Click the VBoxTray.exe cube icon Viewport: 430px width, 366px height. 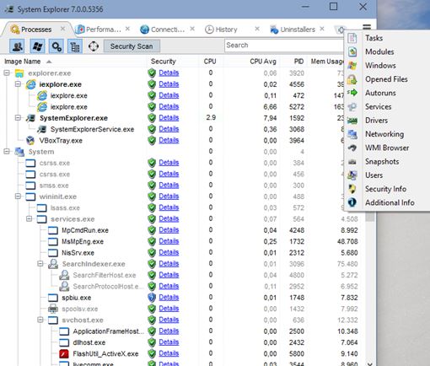click(30, 140)
